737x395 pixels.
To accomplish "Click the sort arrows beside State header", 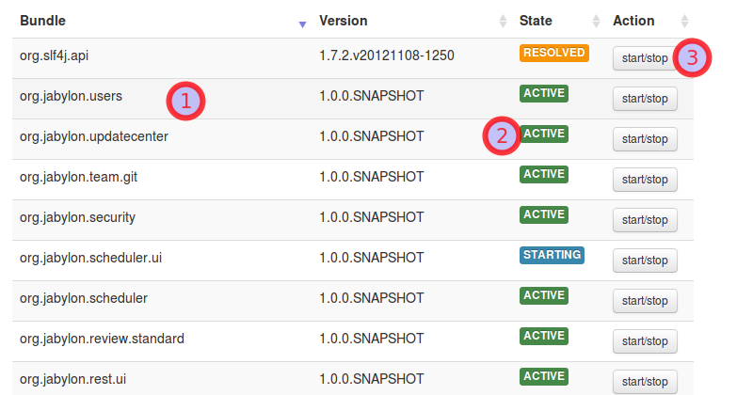I will click(x=595, y=22).
